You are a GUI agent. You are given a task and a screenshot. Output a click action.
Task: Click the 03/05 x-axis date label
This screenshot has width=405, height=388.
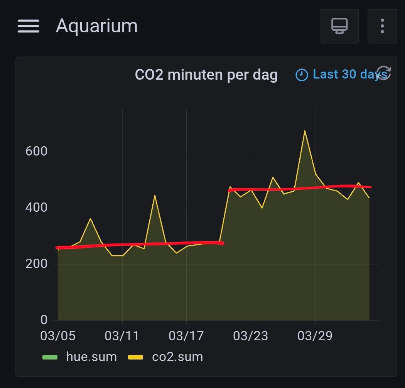coord(58,336)
